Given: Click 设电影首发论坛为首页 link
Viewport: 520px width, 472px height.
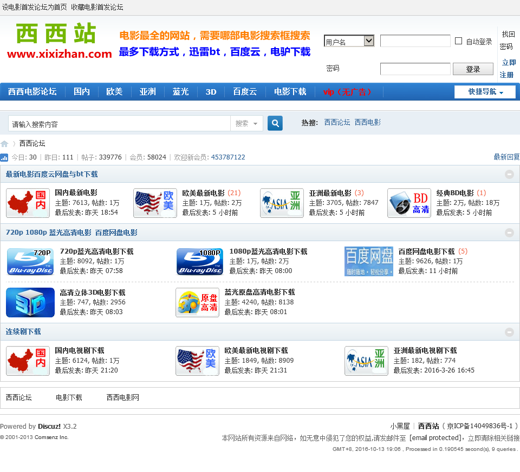Looking at the screenshot, I should [35, 7].
